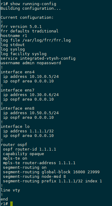The image size is (112, 206).
Task: Click the IP address 10.30.0.6/24
Action: (x=44, y=95)
